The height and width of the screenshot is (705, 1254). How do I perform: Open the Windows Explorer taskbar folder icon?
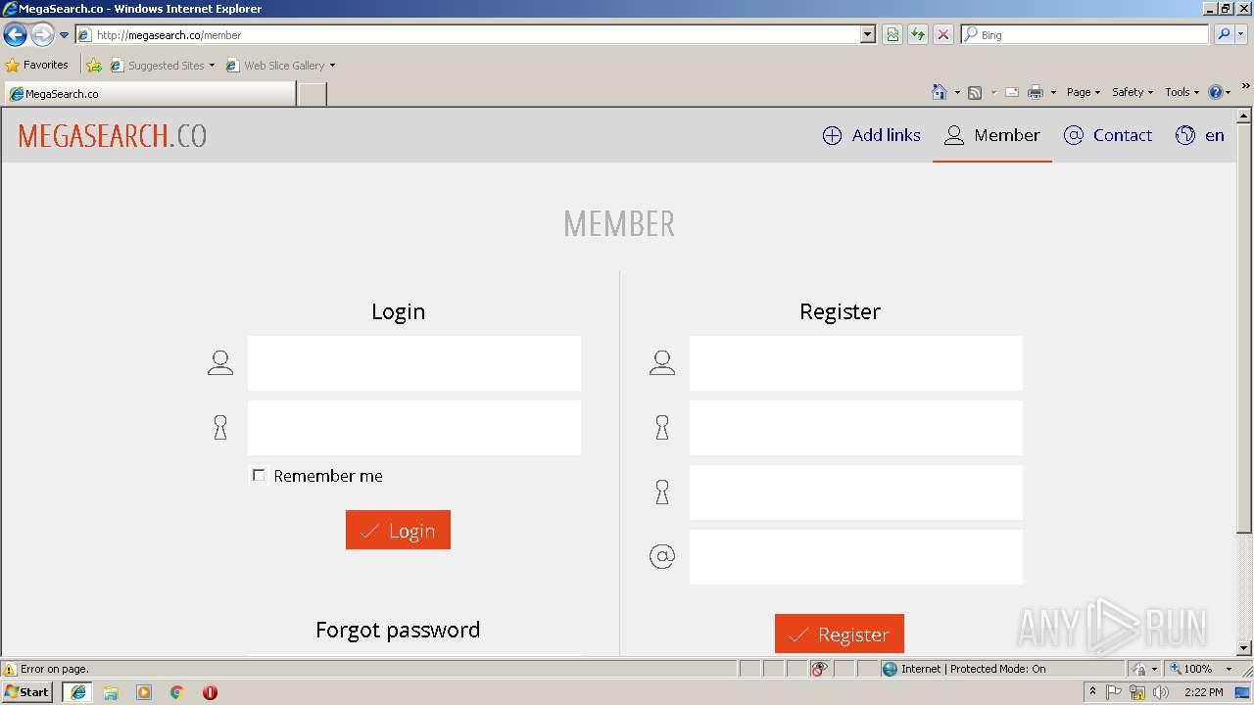[x=111, y=692]
